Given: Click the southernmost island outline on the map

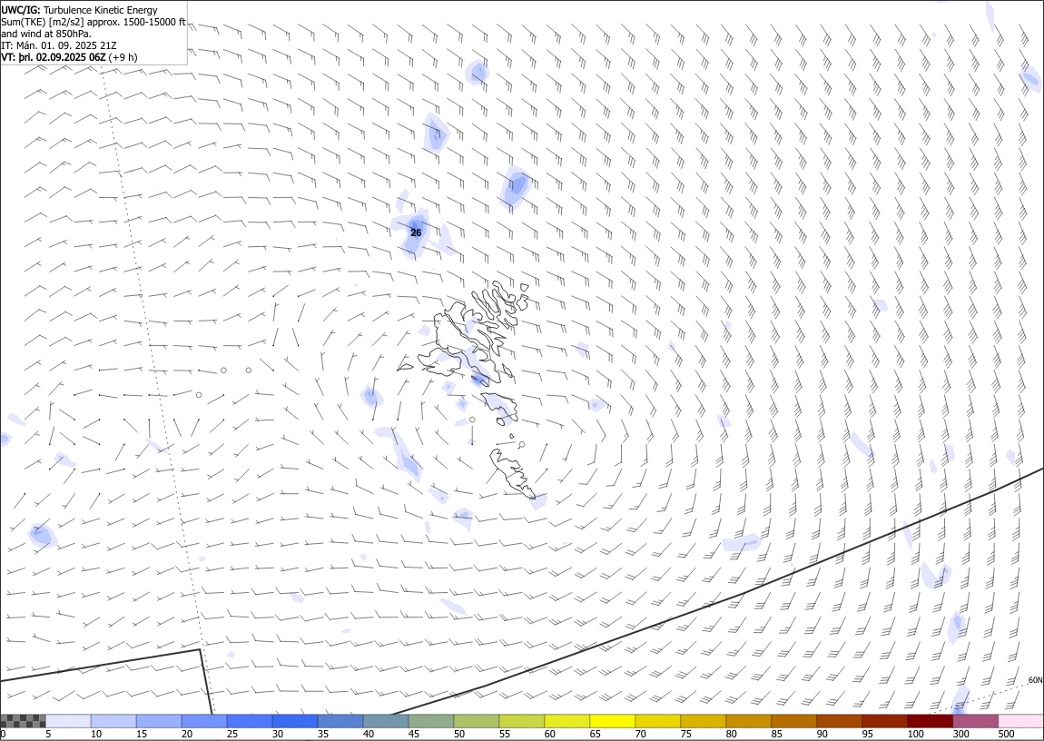Looking at the screenshot, I should (x=513, y=473).
